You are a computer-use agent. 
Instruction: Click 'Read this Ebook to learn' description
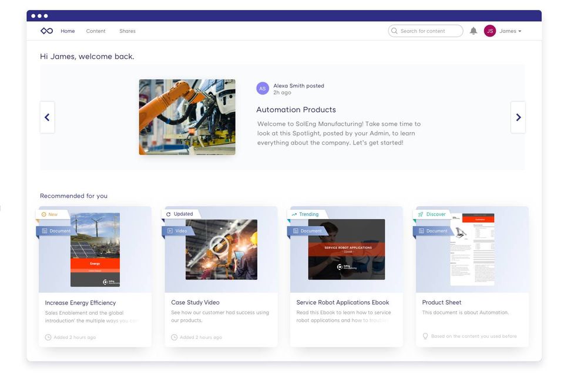tap(344, 316)
